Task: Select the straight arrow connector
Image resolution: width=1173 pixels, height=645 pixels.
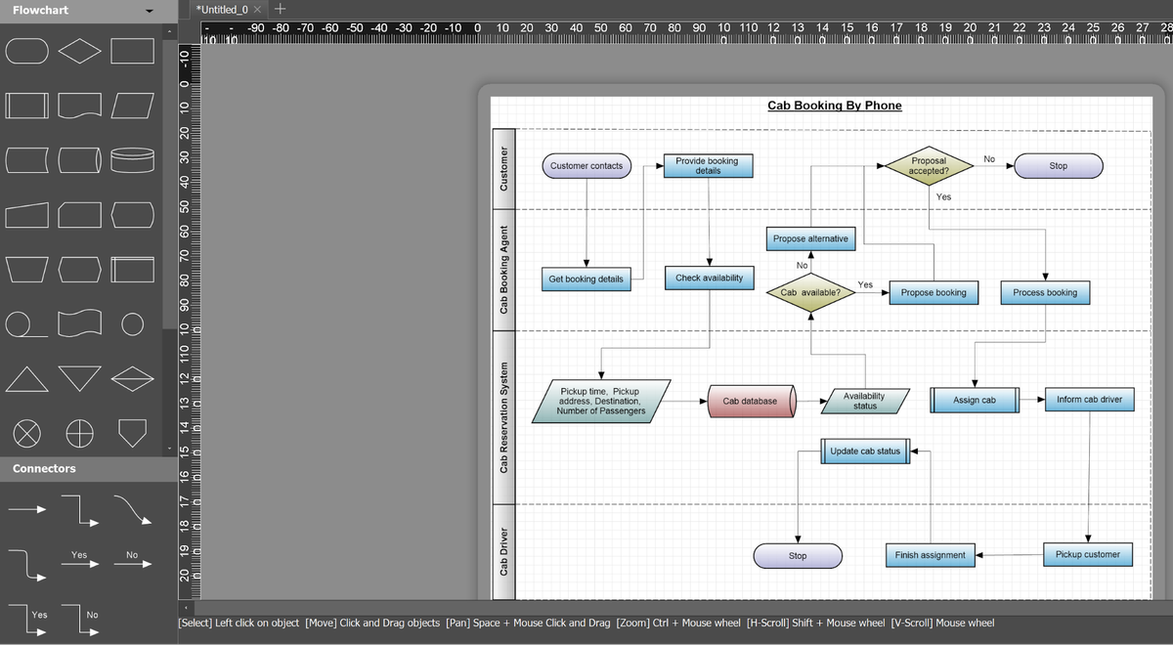Action: pyautogui.click(x=27, y=508)
